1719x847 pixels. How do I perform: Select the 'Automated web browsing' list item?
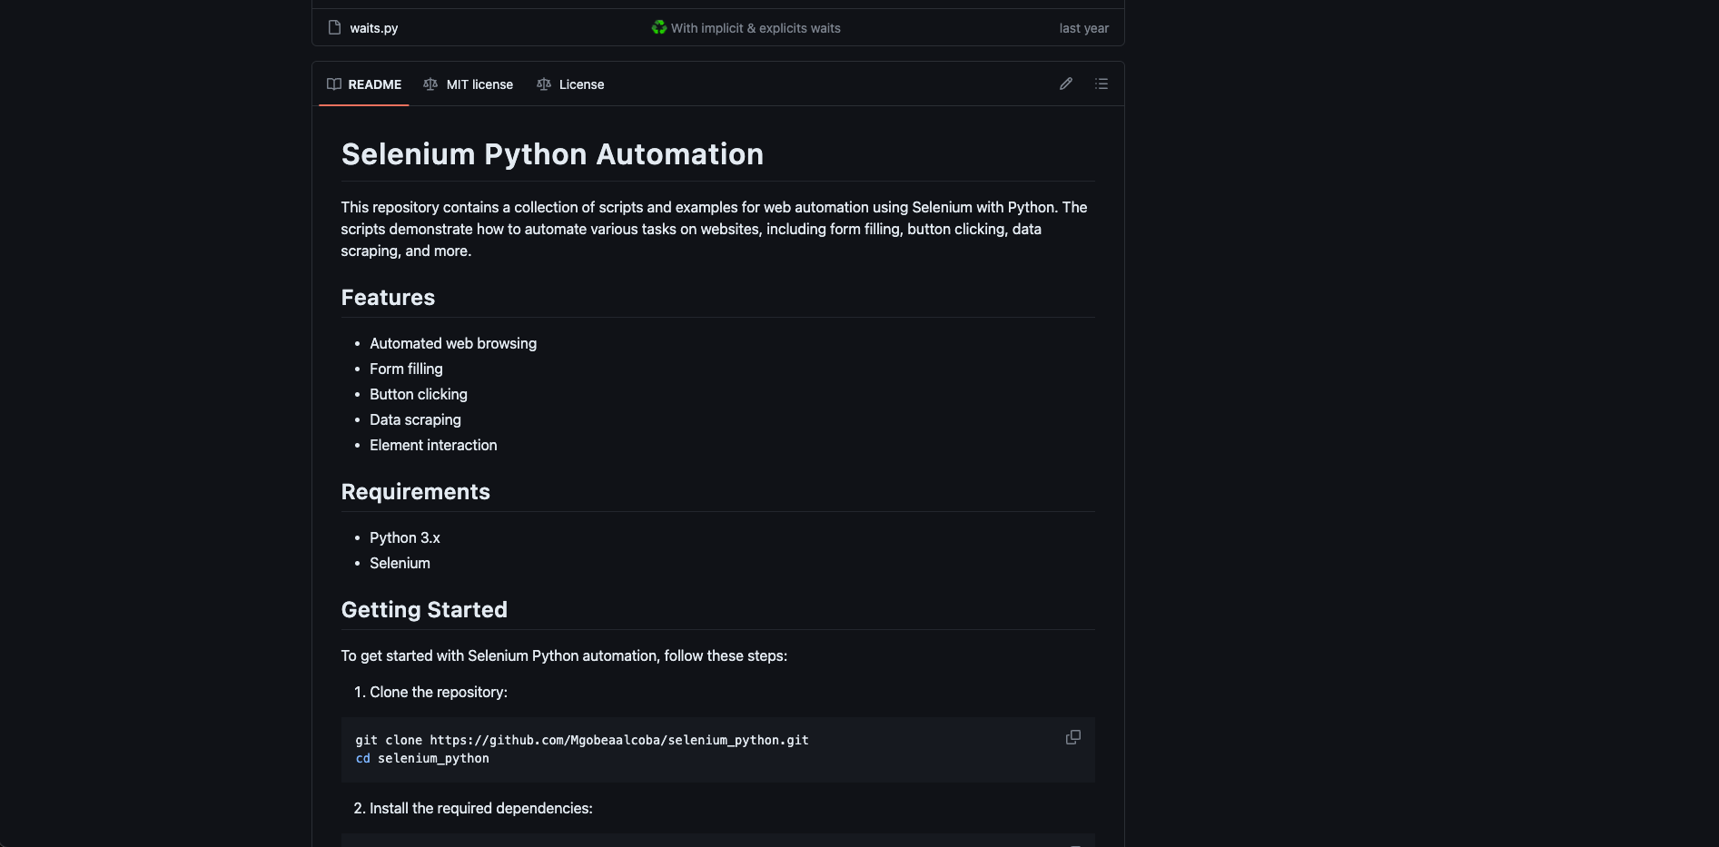[453, 343]
